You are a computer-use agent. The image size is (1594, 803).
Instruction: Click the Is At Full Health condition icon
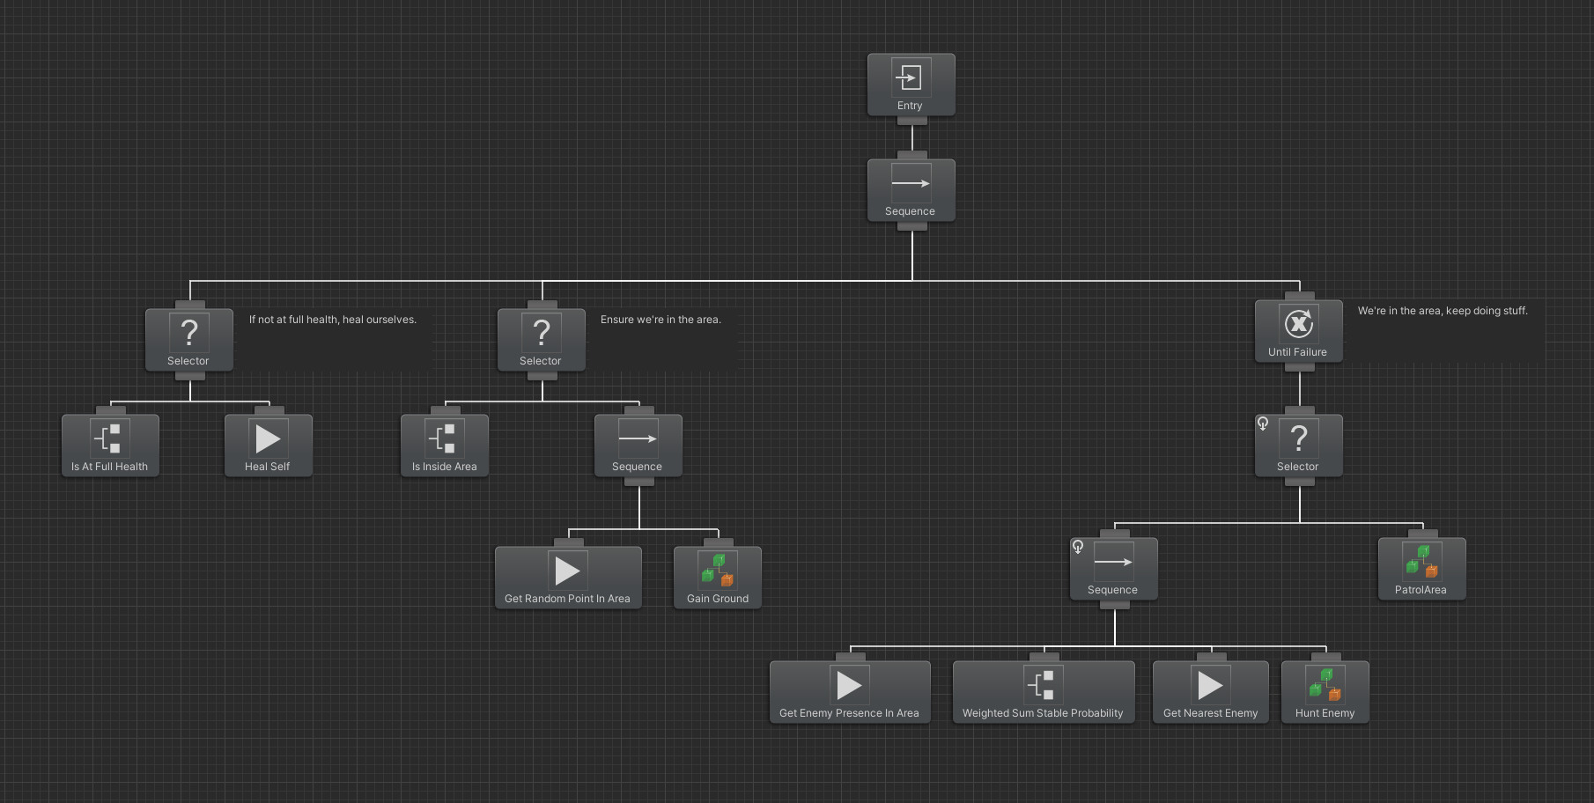coord(110,438)
